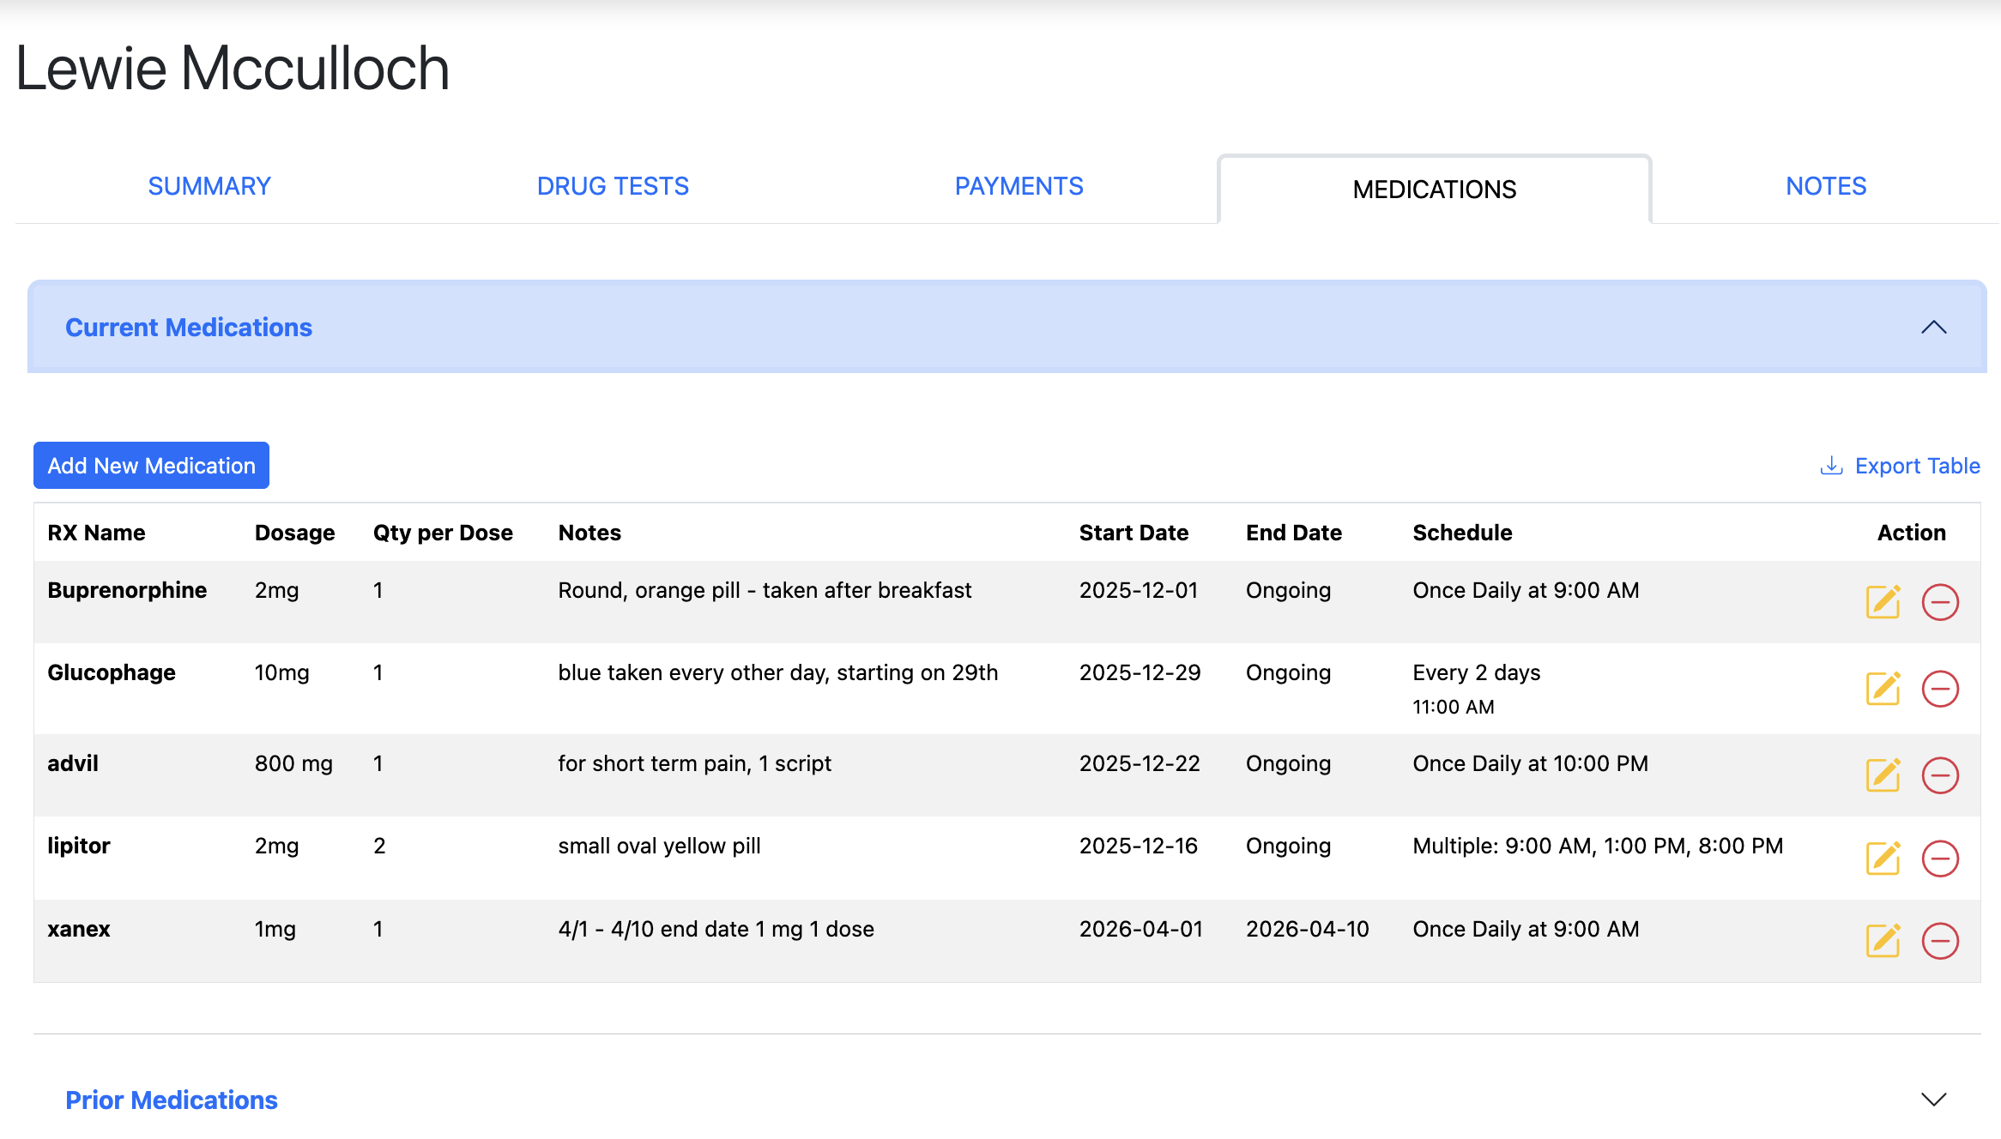Delete the Buprenorphine medication
Screen dimensions: 2001x1139
[x=1941, y=602]
